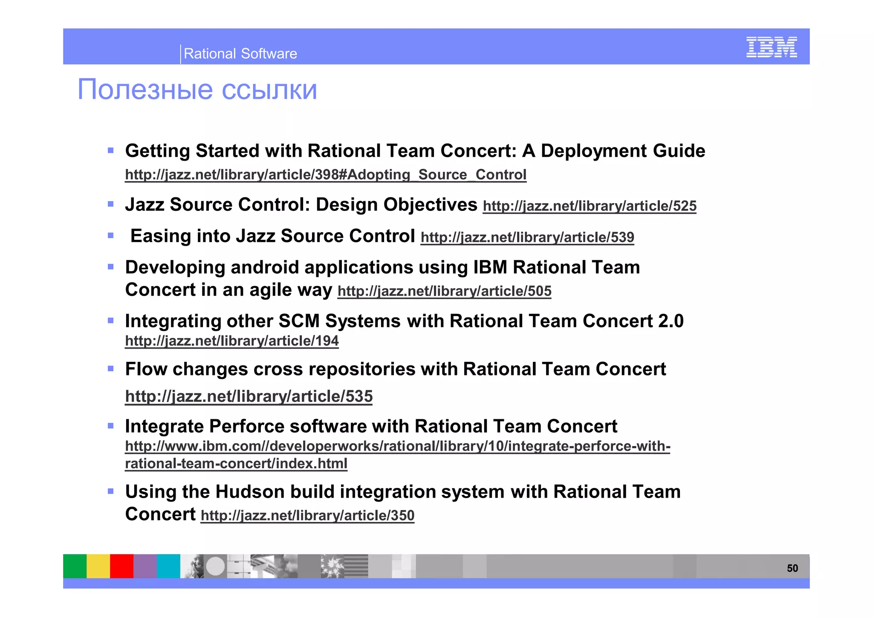This screenshot has height=617, width=873.
Task: Select 'Developing android applications using IBM' text
Action: (316, 267)
